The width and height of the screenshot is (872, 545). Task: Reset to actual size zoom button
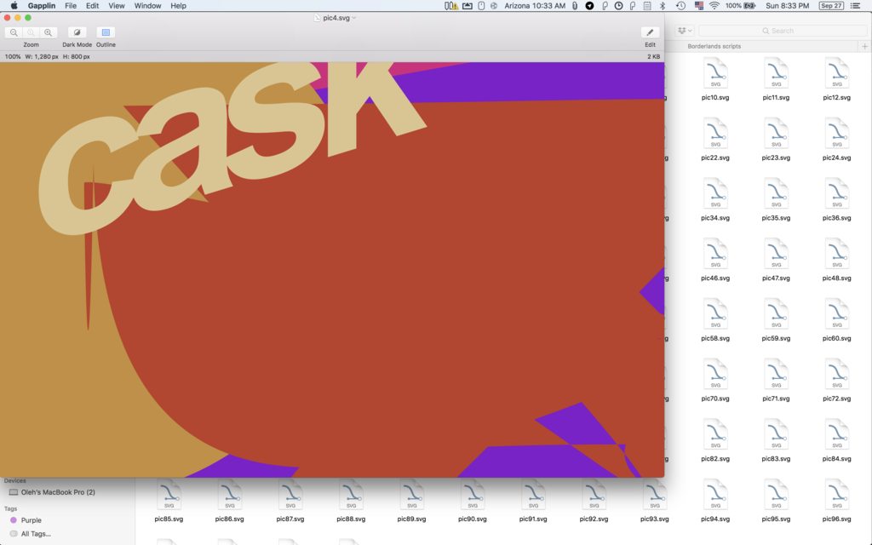coord(32,32)
